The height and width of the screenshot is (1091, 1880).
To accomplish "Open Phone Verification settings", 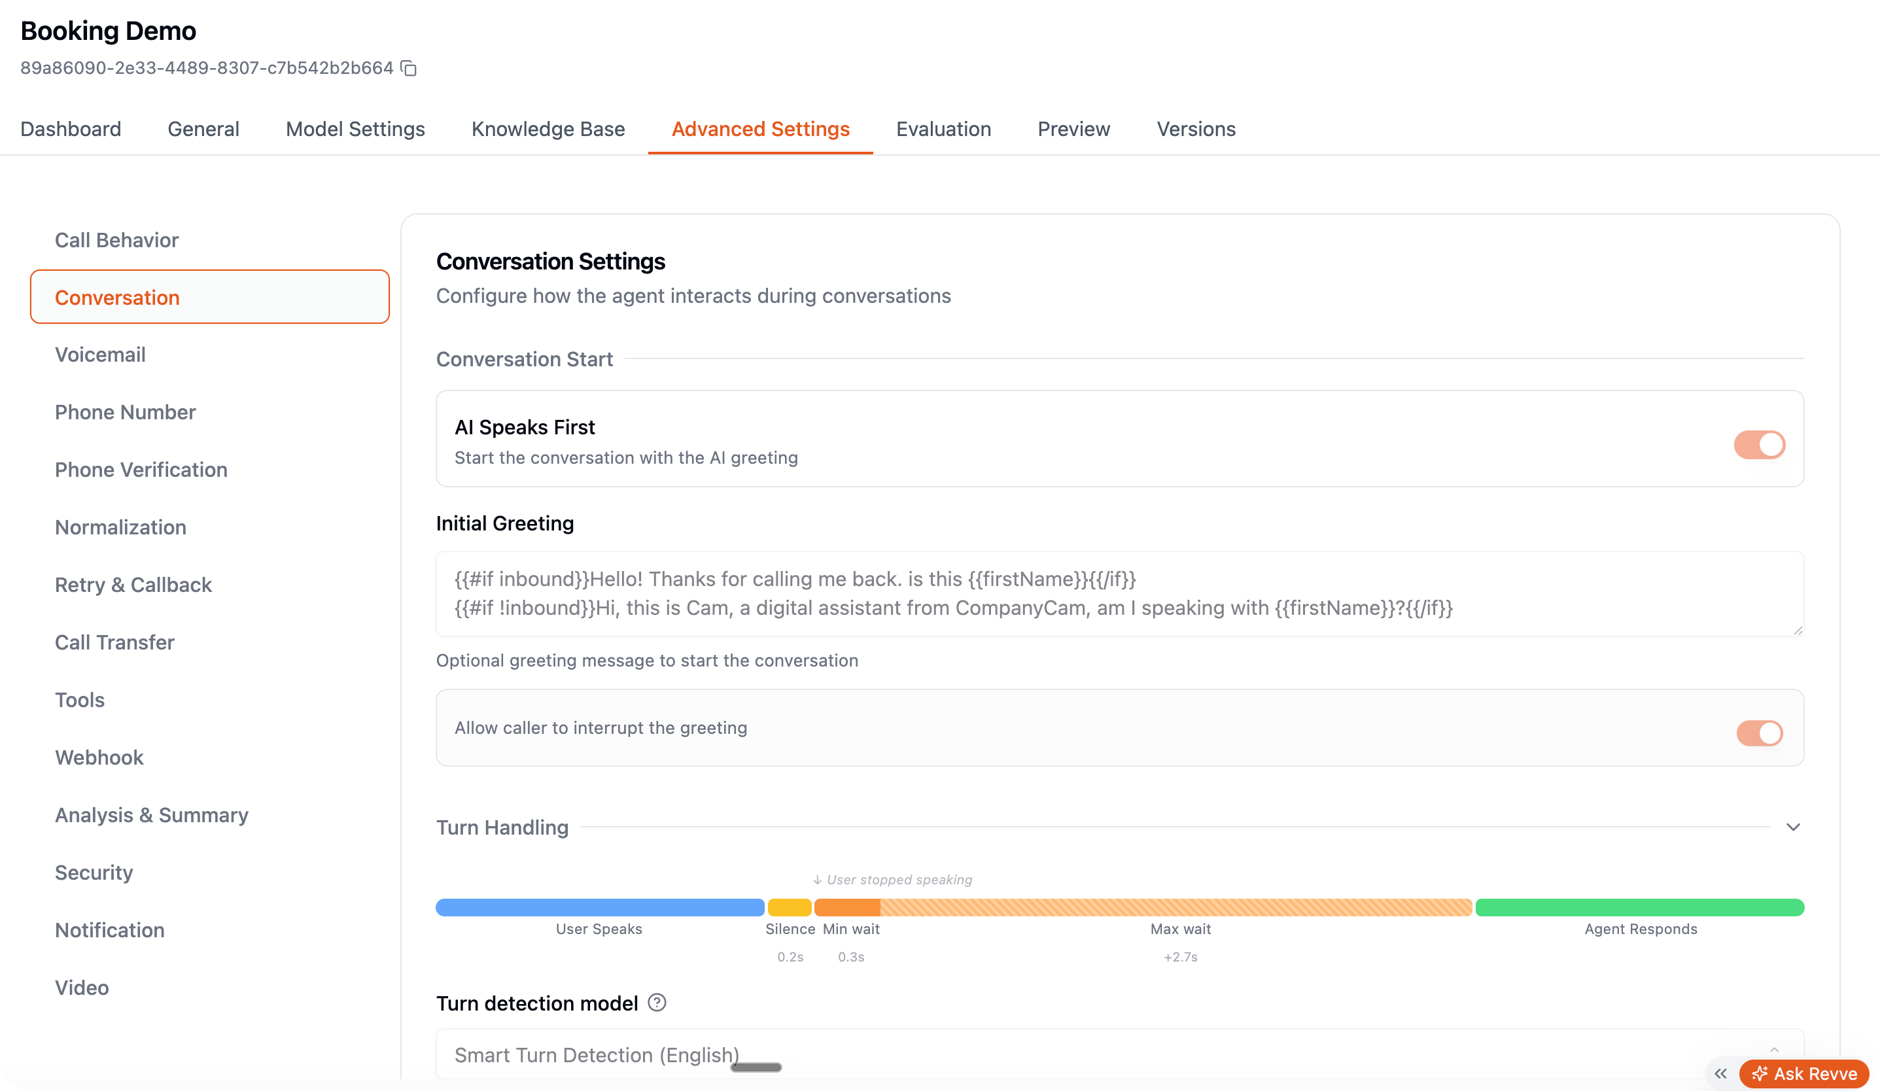I will 209,469.
